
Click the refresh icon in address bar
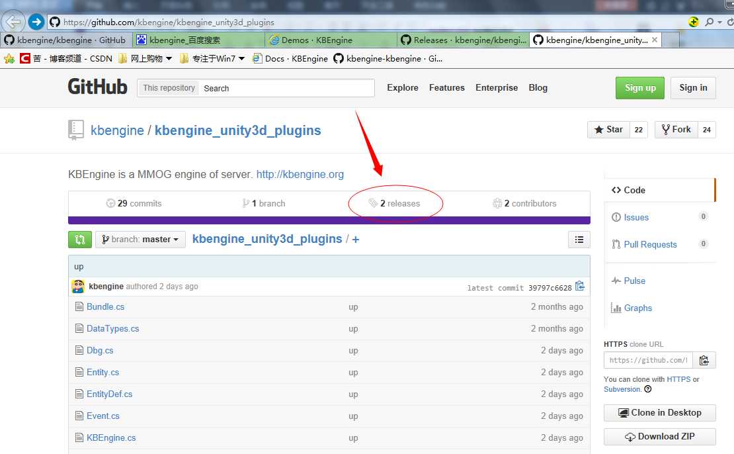click(x=730, y=22)
